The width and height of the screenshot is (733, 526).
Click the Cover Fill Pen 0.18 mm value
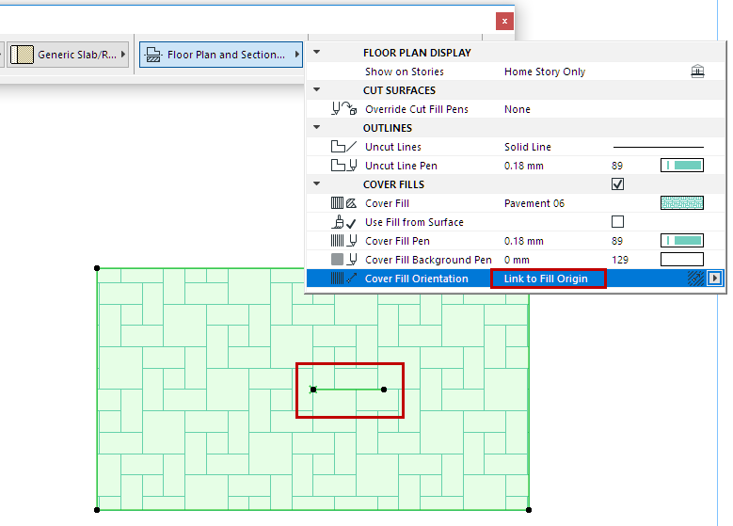[523, 241]
